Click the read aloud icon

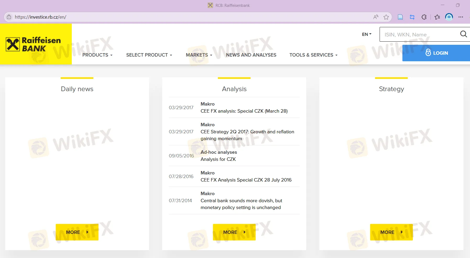coord(376,17)
